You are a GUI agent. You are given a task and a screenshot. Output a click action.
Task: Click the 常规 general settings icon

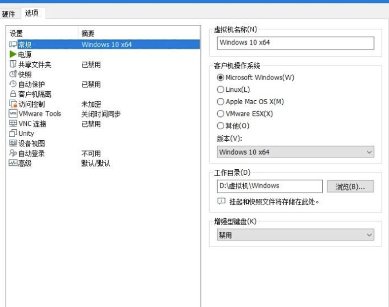(13, 45)
